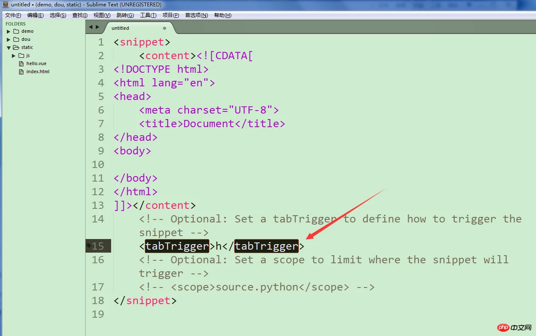Select the static folder in sidebar
The height and width of the screenshot is (336, 536).
(x=27, y=47)
